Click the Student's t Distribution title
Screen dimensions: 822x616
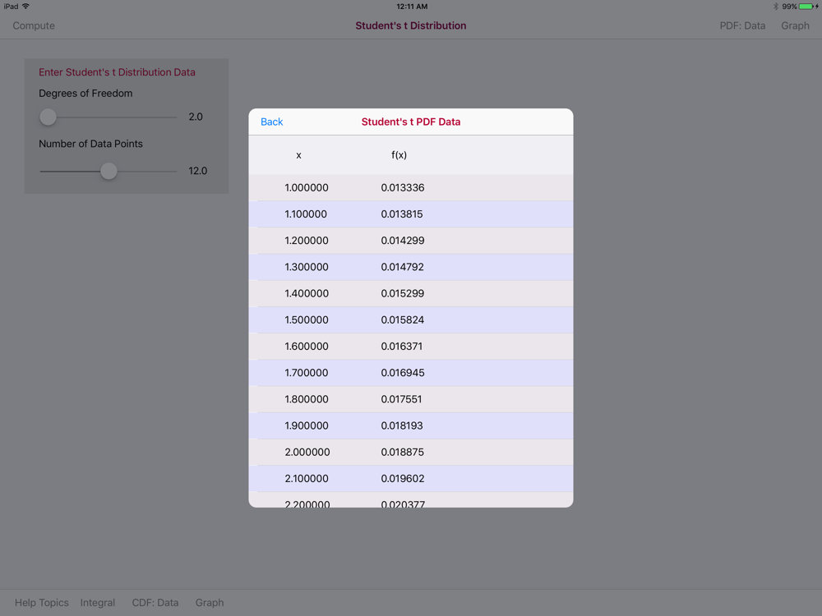tap(411, 25)
